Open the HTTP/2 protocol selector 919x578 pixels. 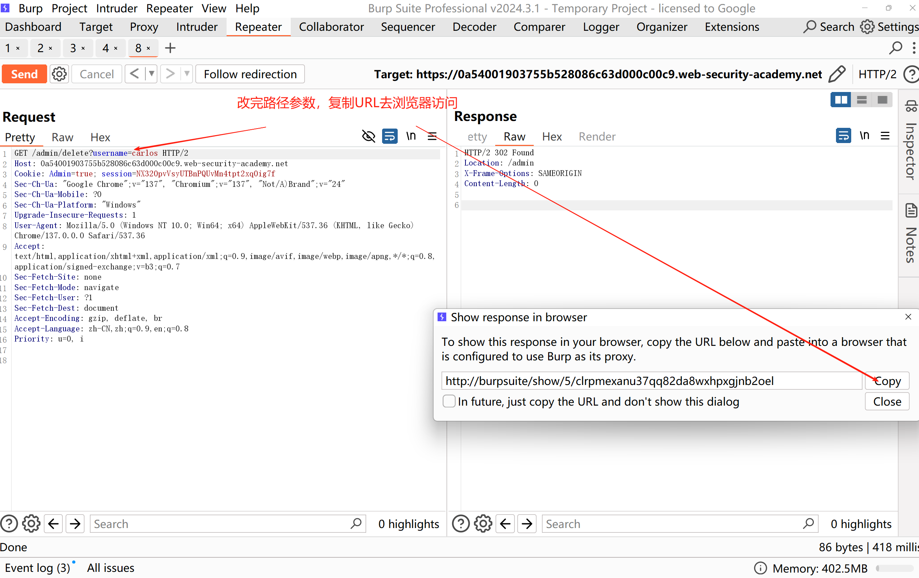tap(877, 74)
